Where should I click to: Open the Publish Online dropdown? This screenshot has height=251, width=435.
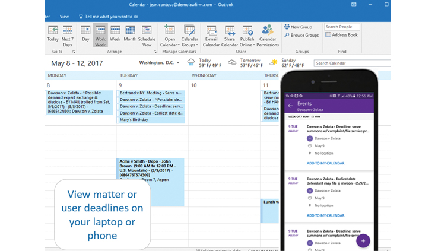pos(247,36)
